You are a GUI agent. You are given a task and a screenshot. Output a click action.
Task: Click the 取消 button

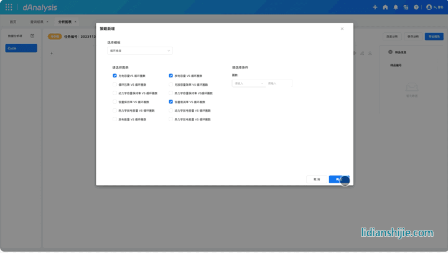(317, 179)
